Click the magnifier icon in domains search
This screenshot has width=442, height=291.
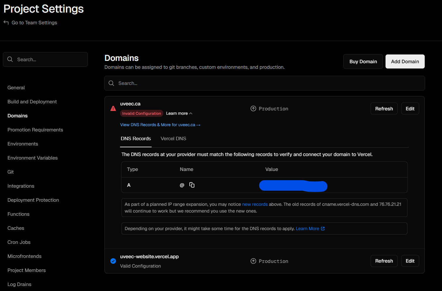coord(112,83)
